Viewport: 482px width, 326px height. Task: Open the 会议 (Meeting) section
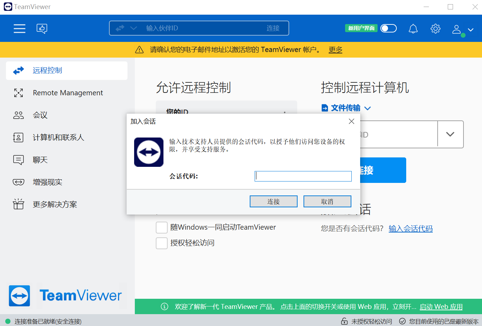pyautogui.click(x=40, y=115)
